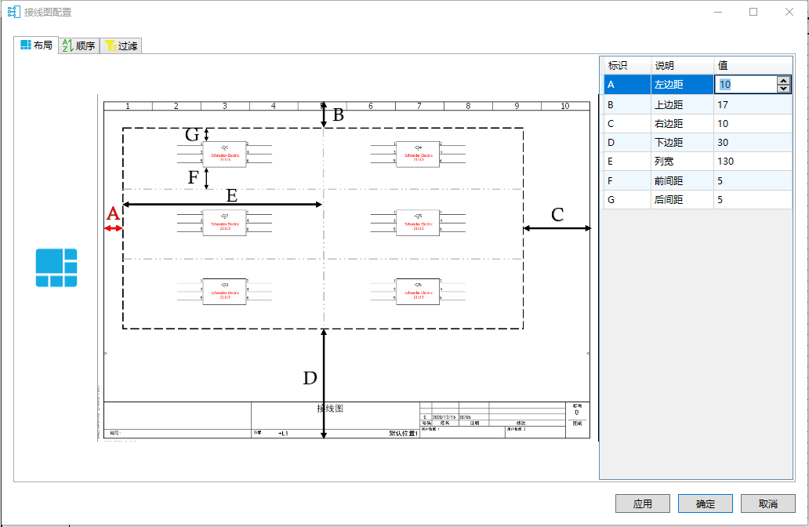Click the 值 column header
The width and height of the screenshot is (809, 527).
tap(753, 66)
